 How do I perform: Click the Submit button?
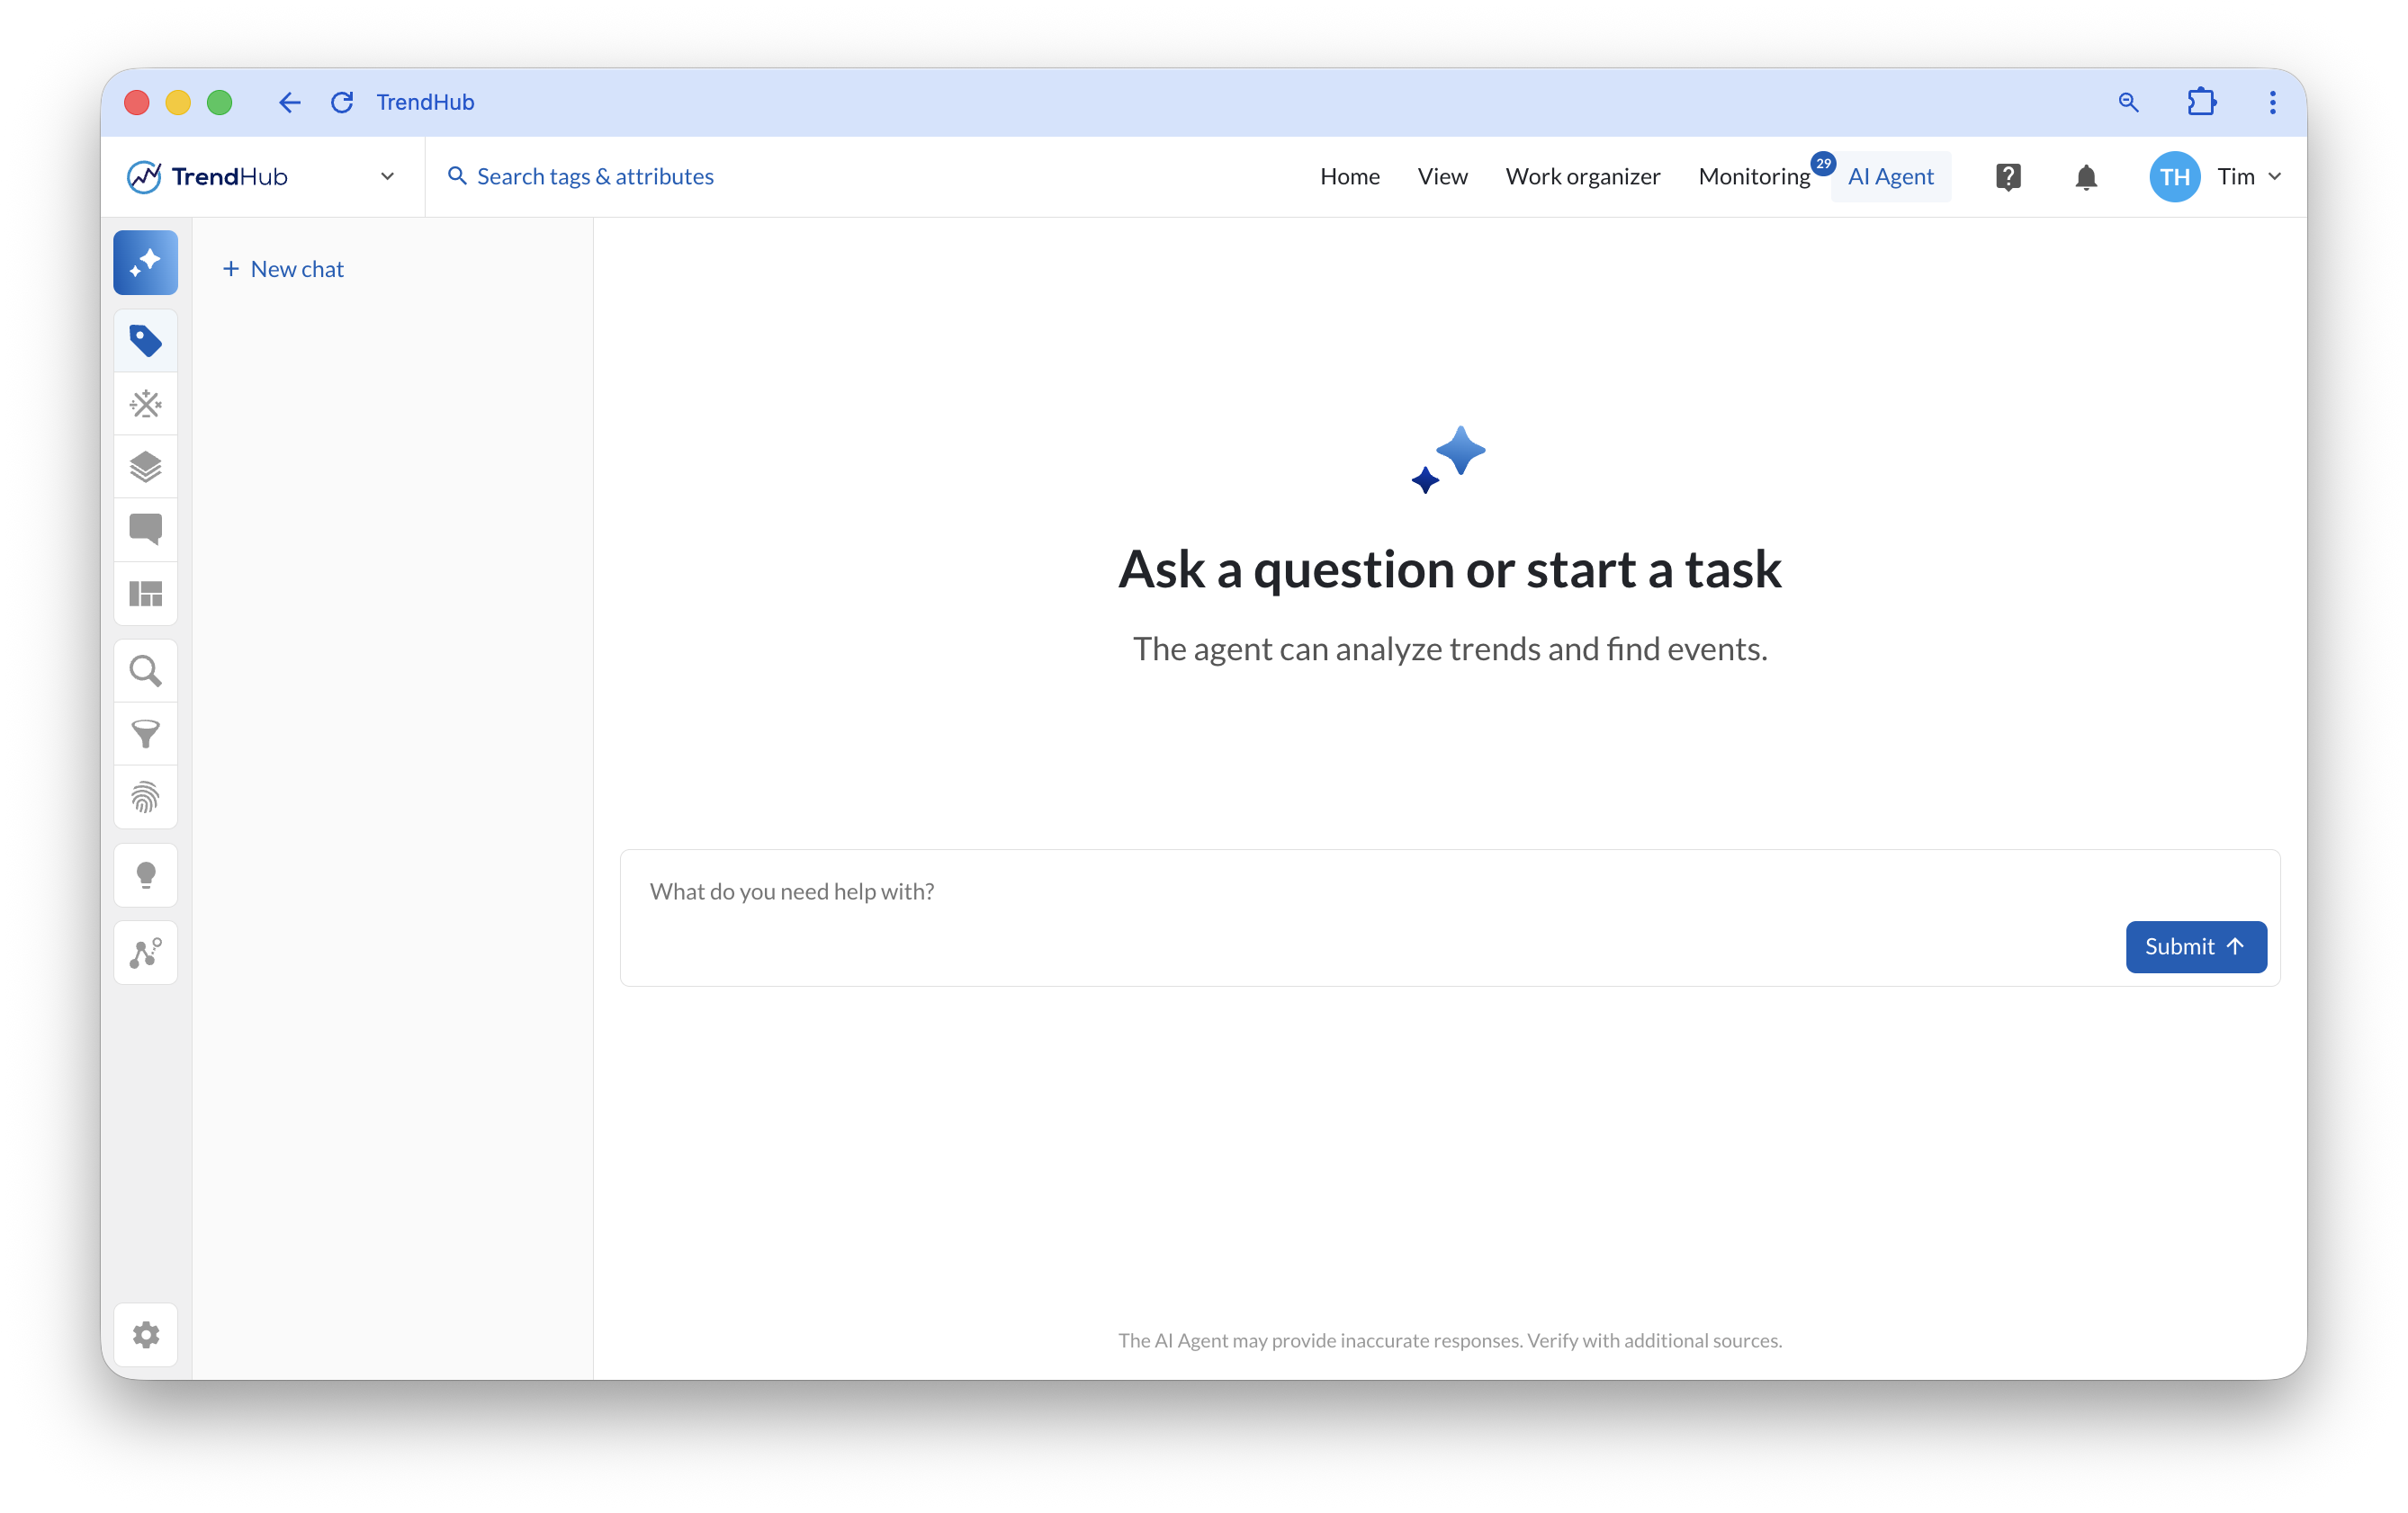[x=2196, y=946]
